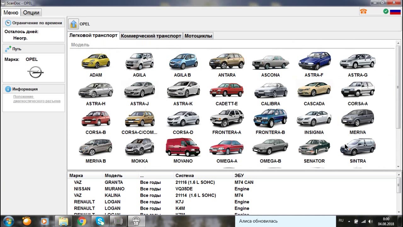This screenshot has width=403, height=227.
Task: Select the INSIGNIA model car
Action: [x=314, y=119]
